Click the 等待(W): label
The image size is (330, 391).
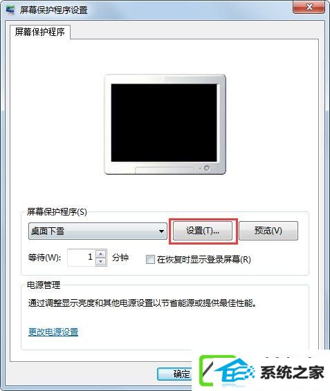(x=44, y=258)
